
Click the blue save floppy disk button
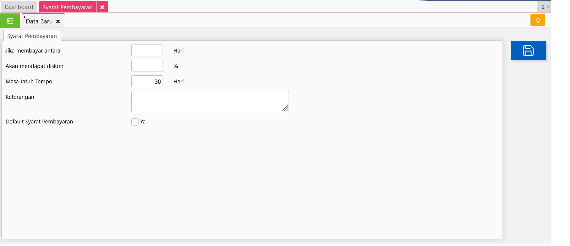pyautogui.click(x=528, y=50)
